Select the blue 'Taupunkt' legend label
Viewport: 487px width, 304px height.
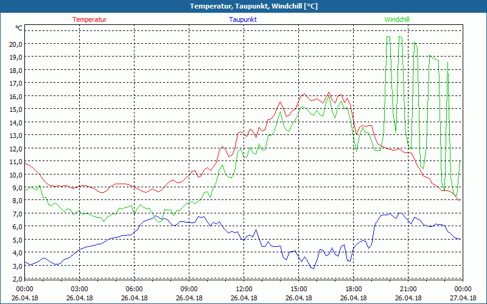pos(243,19)
